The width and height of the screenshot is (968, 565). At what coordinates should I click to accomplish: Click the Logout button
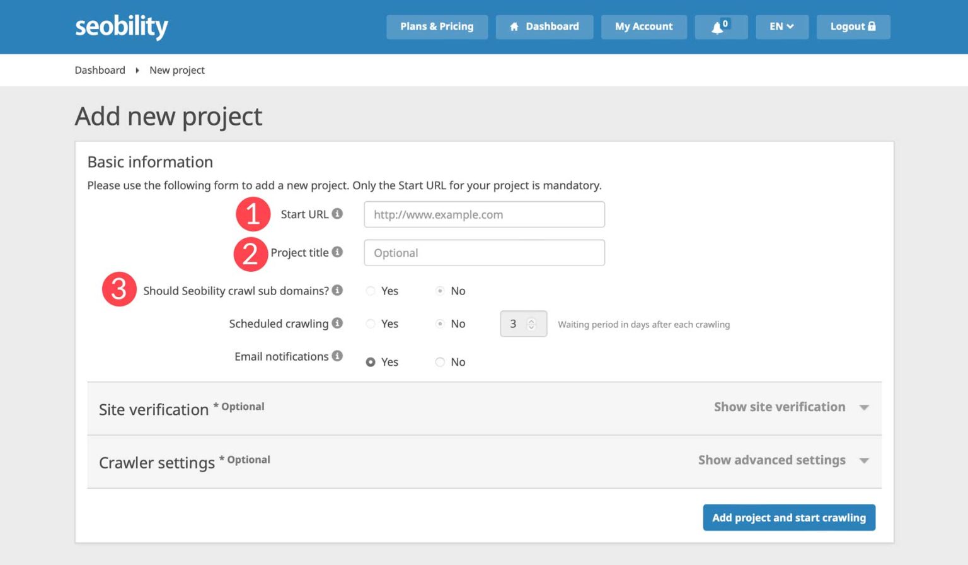[853, 27]
